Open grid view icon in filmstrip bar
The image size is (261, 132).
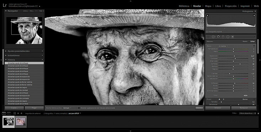pos(15,113)
